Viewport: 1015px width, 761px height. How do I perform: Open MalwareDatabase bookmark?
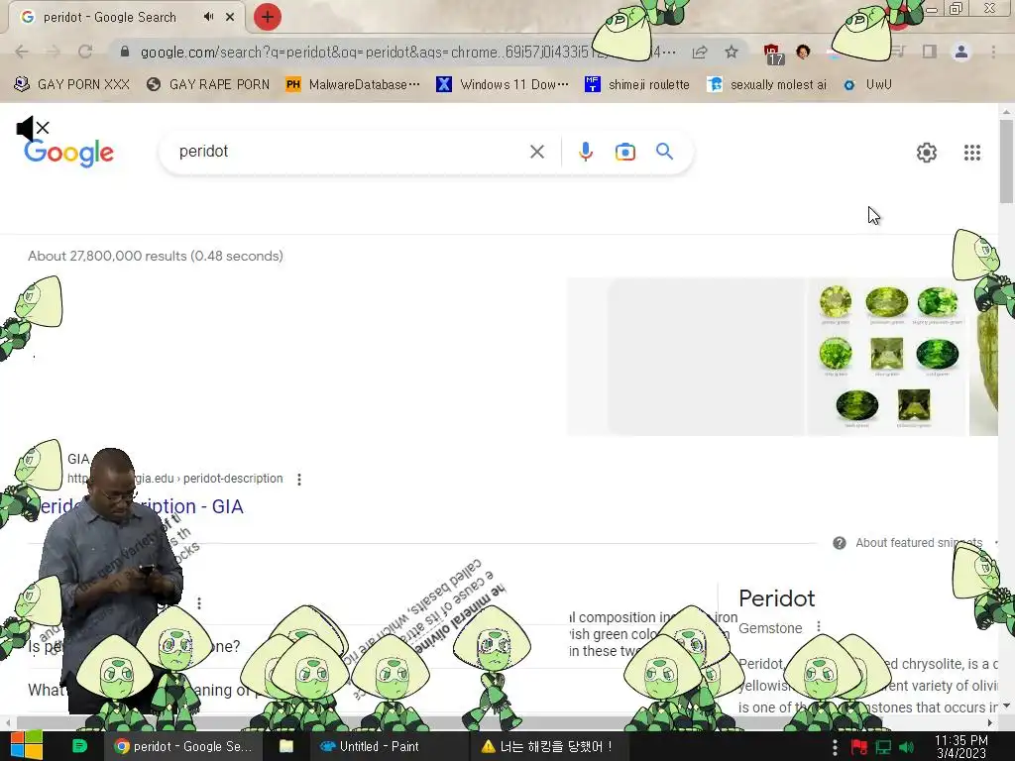353,84
